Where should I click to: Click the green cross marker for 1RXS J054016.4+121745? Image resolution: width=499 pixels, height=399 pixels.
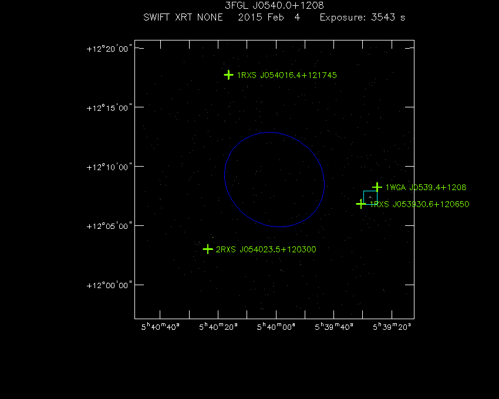228,75
